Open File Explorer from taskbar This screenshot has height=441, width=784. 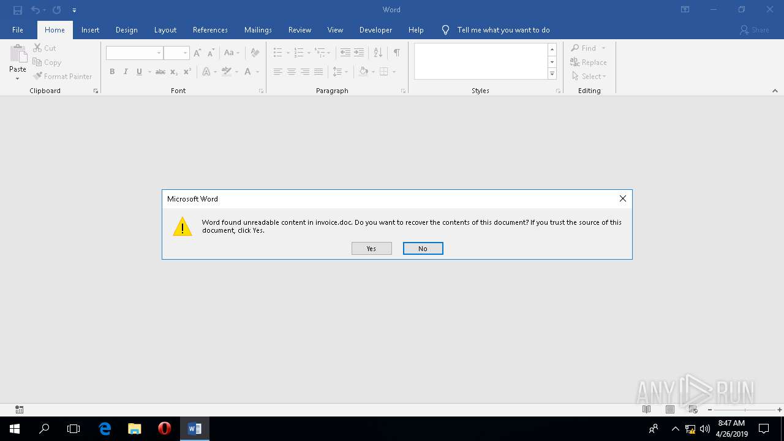(x=135, y=429)
